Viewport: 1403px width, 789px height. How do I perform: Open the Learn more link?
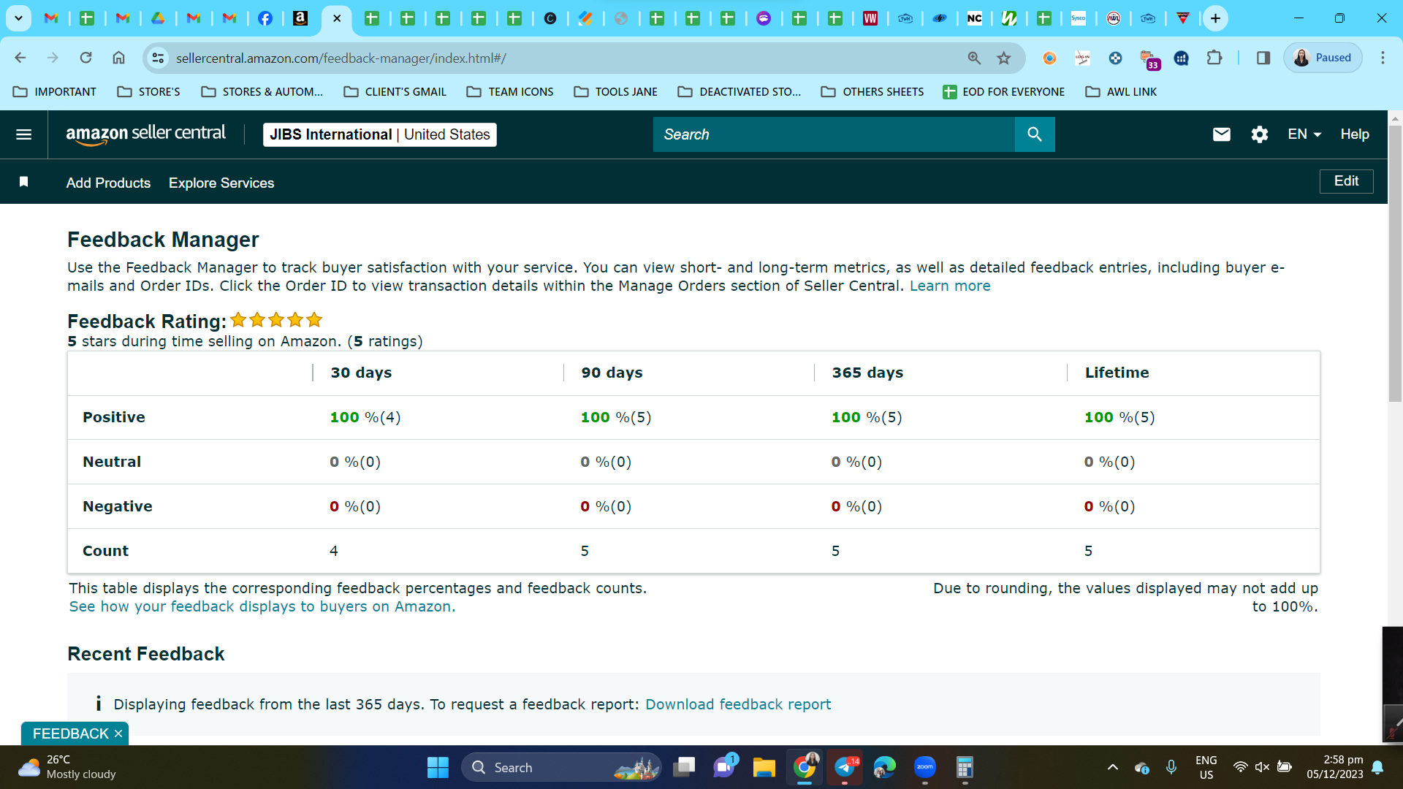coord(950,286)
